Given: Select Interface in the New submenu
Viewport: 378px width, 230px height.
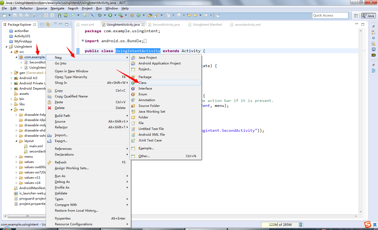Looking at the screenshot, I should click(166, 89).
